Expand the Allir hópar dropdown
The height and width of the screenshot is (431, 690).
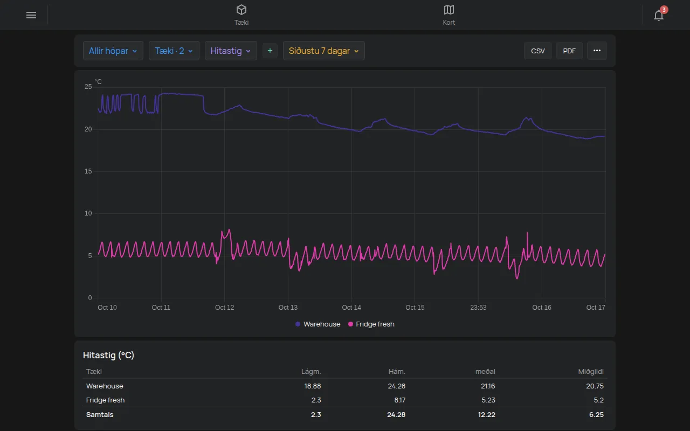[113, 51]
